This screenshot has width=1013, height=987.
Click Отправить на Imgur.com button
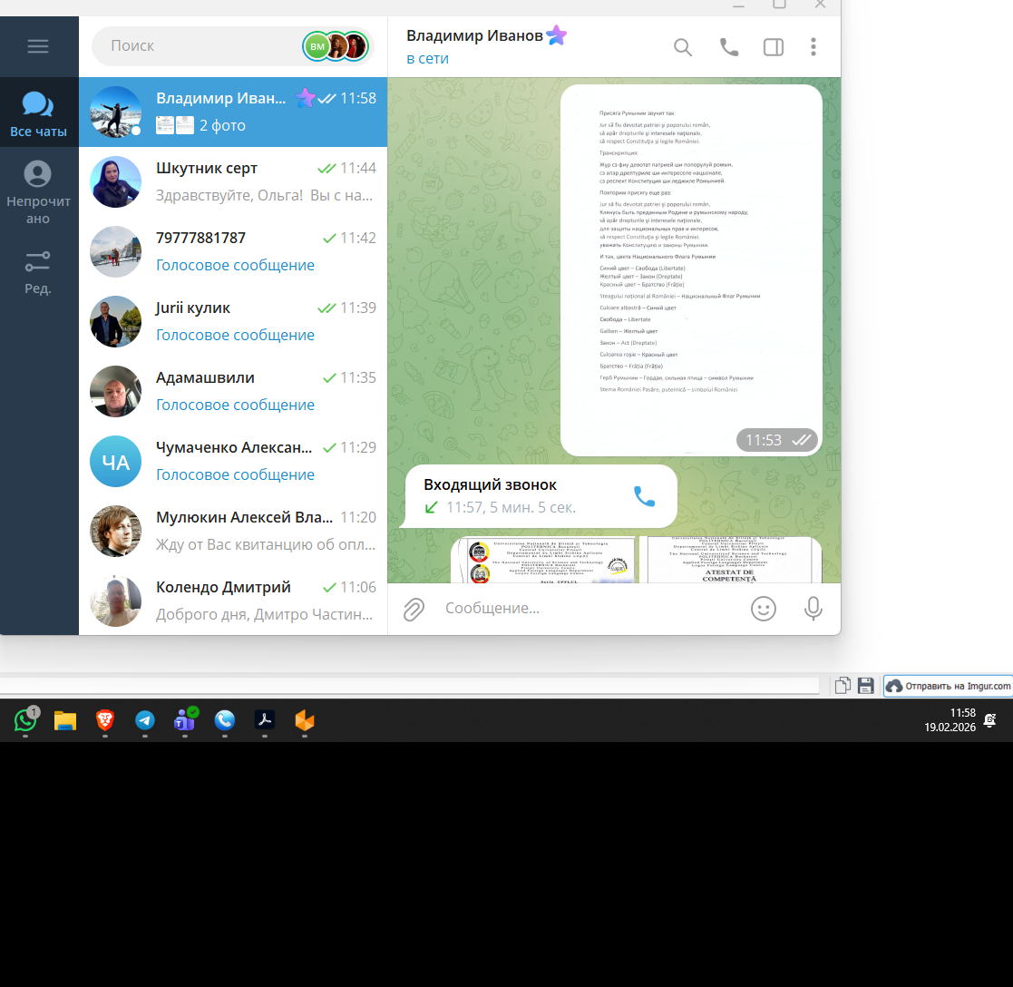(x=948, y=686)
